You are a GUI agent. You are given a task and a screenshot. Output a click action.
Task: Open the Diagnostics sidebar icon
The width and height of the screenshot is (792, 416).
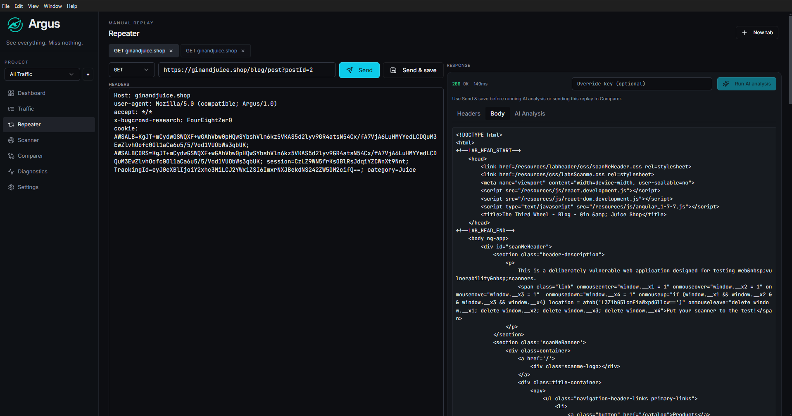pyautogui.click(x=11, y=172)
